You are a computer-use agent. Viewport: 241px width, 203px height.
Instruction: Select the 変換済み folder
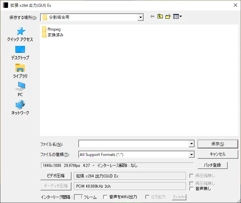pyautogui.click(x=55, y=35)
